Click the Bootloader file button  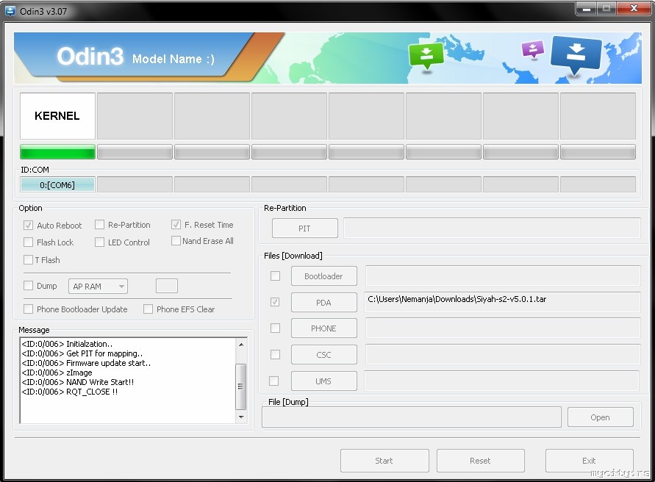click(323, 276)
